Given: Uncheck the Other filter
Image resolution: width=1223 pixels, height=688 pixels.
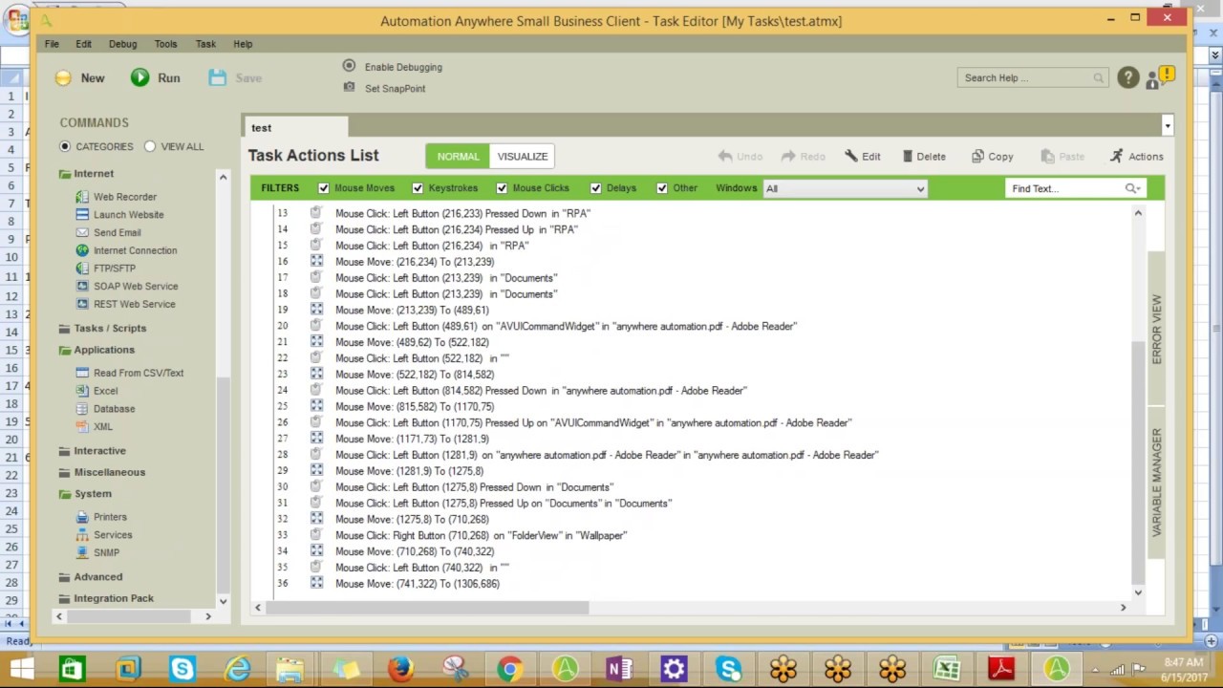Looking at the screenshot, I should click(x=662, y=188).
